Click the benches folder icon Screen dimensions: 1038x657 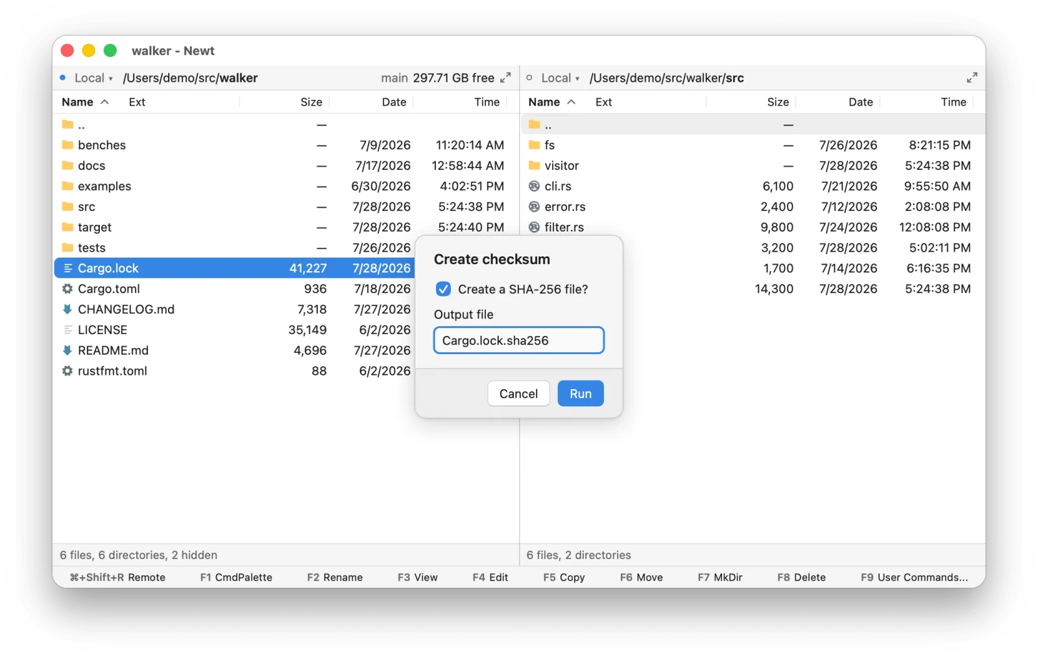[x=67, y=145]
